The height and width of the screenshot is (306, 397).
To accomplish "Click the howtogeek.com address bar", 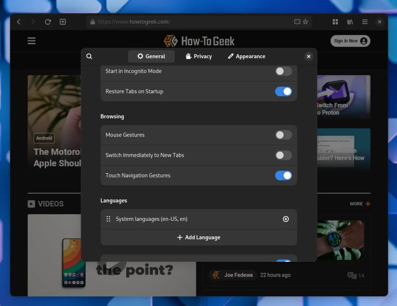I will coord(199,22).
